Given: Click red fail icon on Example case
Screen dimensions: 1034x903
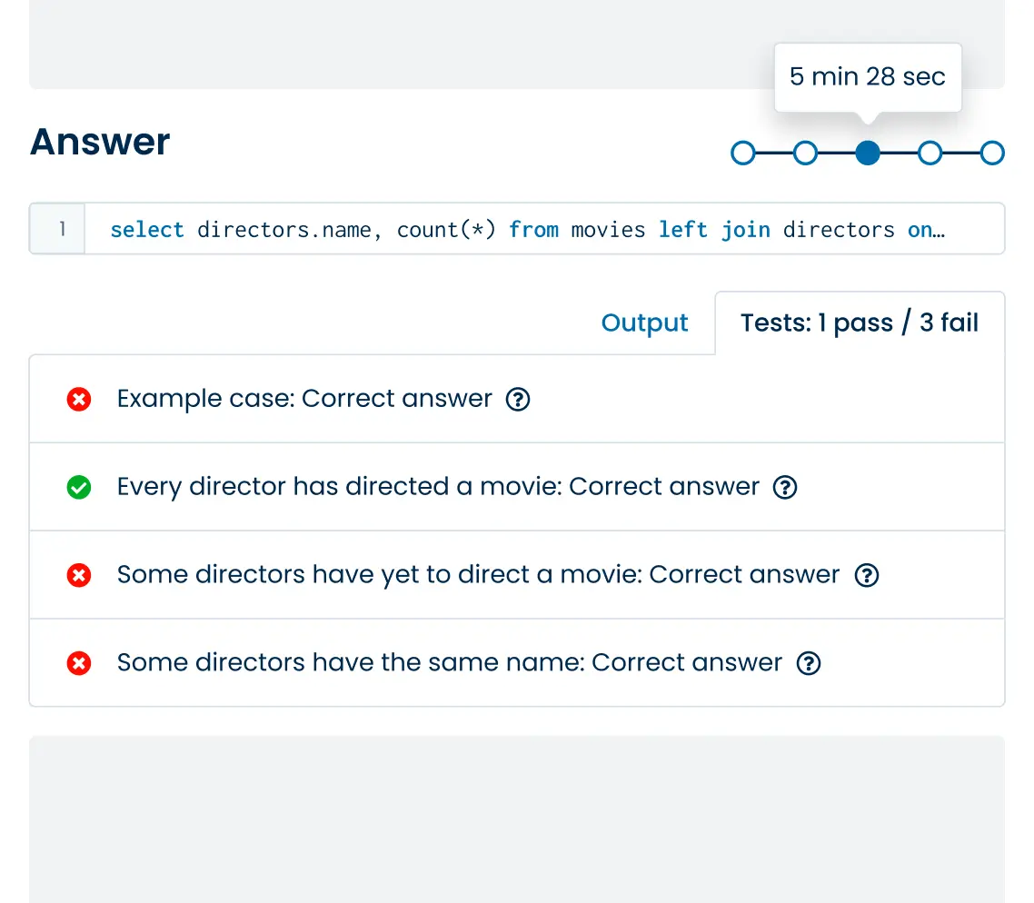Looking at the screenshot, I should point(79,399).
